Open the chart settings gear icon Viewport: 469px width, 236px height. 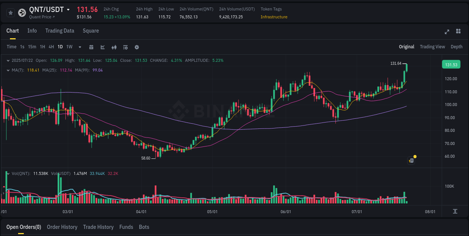[137, 47]
